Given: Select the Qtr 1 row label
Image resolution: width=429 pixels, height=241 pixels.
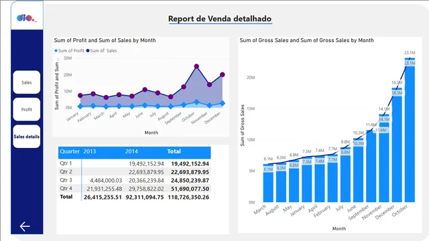Looking at the screenshot, I should (x=66, y=163).
